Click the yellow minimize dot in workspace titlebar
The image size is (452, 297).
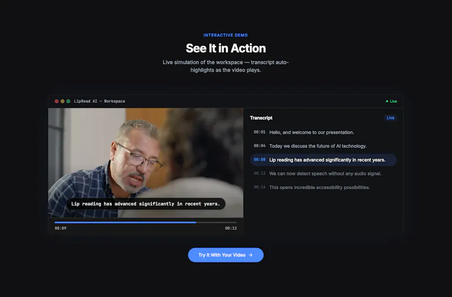click(x=62, y=101)
